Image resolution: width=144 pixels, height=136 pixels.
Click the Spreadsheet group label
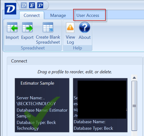click(x=33, y=48)
